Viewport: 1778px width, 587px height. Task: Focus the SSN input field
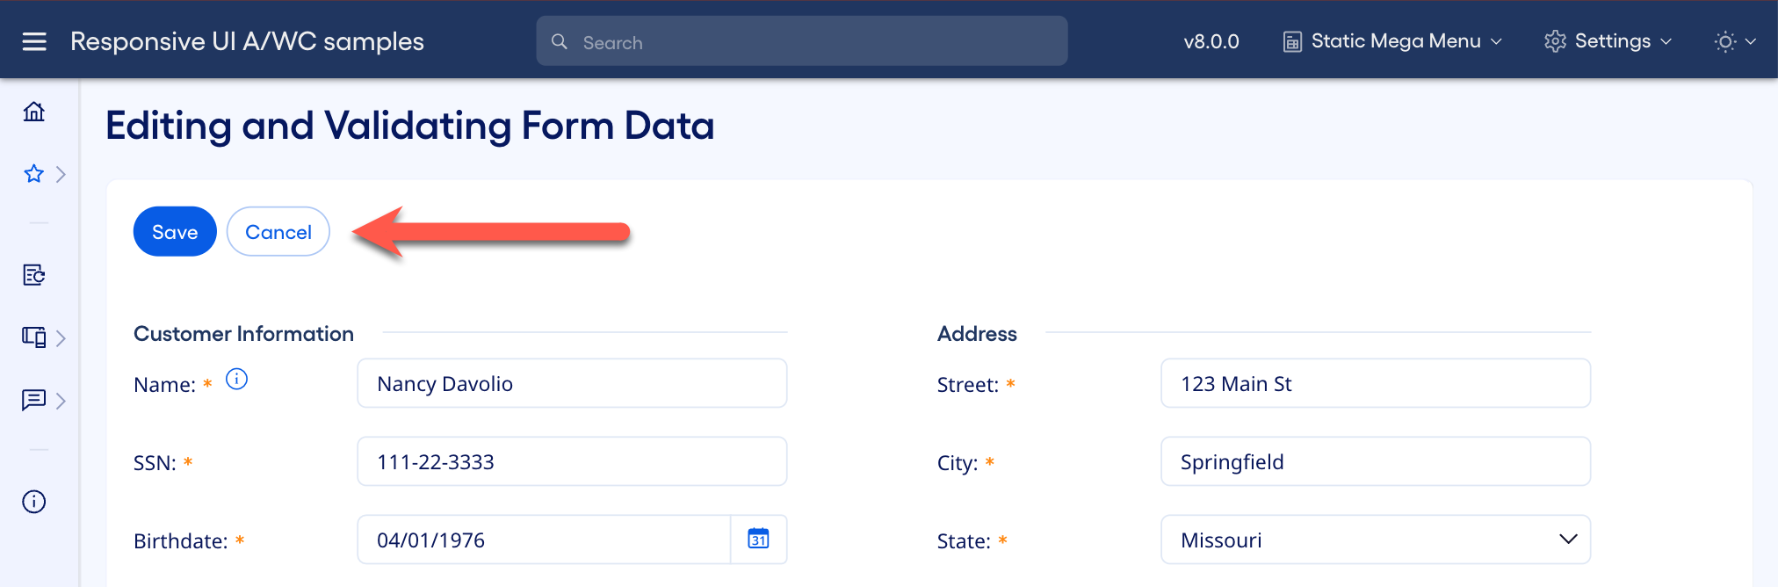(x=571, y=461)
